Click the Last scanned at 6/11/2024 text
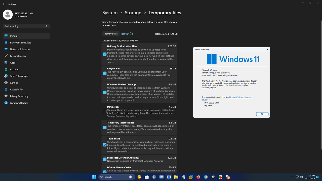The height and width of the screenshot is (181, 322). pos(120,40)
